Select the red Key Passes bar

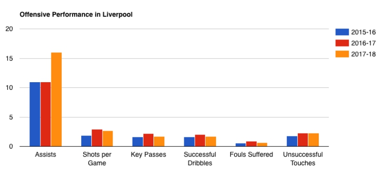[x=148, y=140]
